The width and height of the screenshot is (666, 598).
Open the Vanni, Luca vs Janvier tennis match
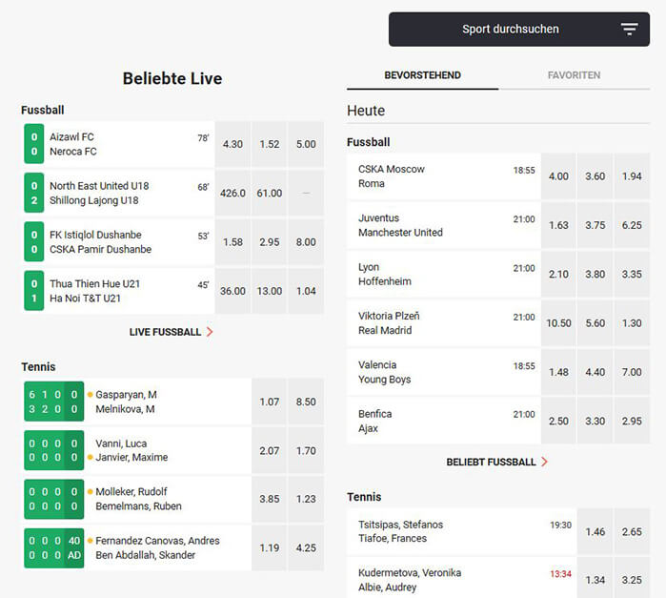tap(137, 450)
